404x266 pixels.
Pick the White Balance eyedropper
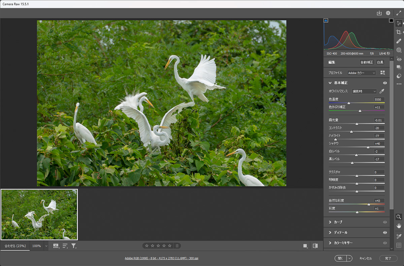pyautogui.click(x=382, y=91)
